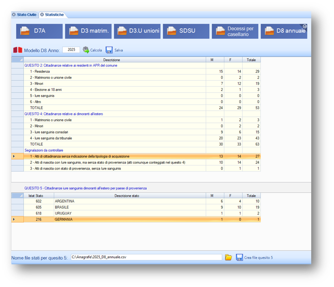Click the red Modello D8 book icon
The height and width of the screenshot is (287, 334).
pyautogui.click(x=18, y=50)
